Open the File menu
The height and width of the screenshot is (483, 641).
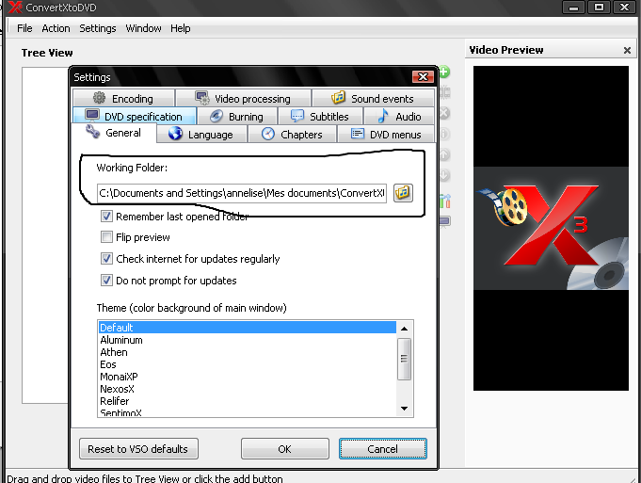click(x=24, y=28)
